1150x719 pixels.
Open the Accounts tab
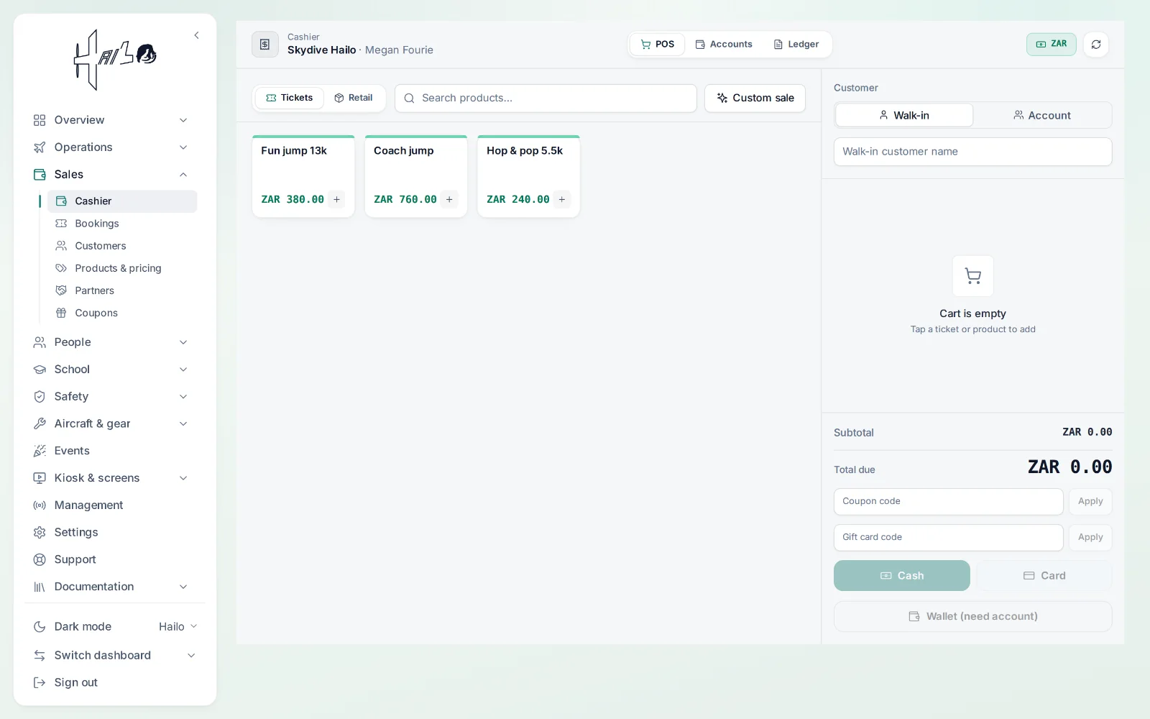724,44
